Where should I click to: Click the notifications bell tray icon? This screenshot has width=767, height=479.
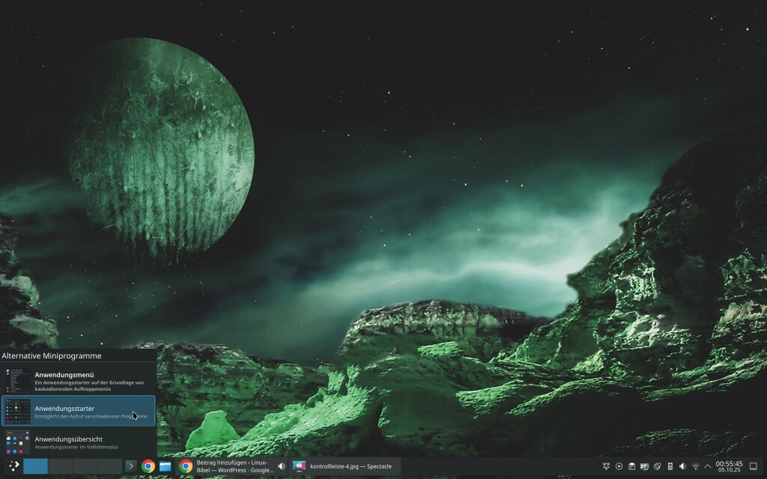(606, 466)
